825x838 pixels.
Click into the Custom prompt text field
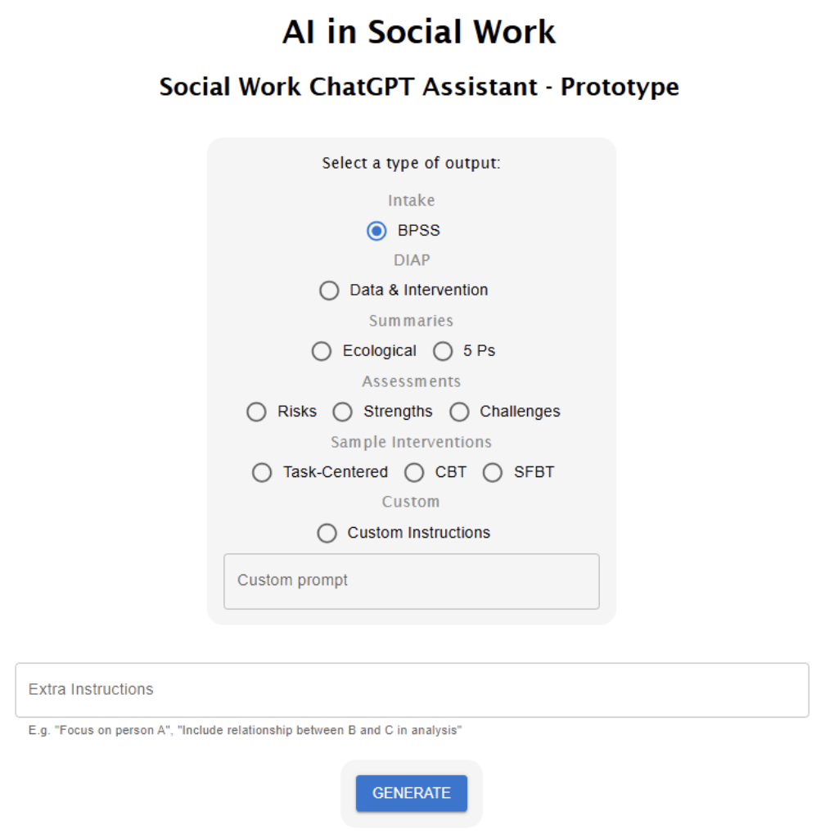[411, 581]
